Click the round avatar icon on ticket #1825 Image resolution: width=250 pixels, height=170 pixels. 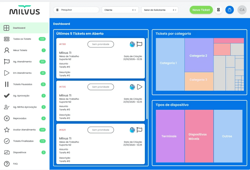coord(132,130)
